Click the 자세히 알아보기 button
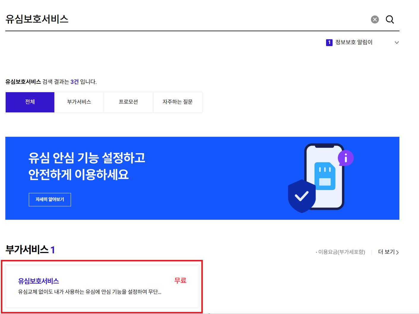419x314 pixels. point(50,200)
